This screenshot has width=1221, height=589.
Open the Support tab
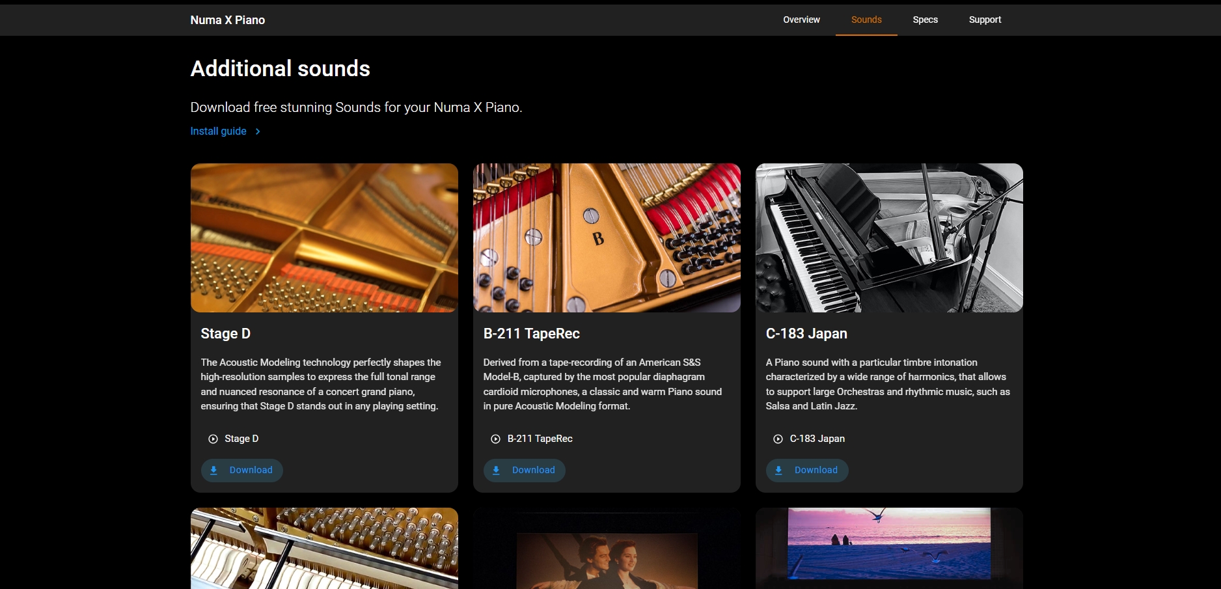click(985, 20)
